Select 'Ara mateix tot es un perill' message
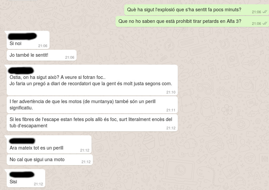 [x=49, y=145]
